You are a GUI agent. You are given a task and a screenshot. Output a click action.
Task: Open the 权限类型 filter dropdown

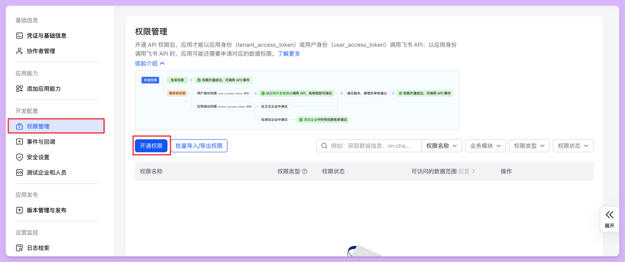(x=529, y=146)
